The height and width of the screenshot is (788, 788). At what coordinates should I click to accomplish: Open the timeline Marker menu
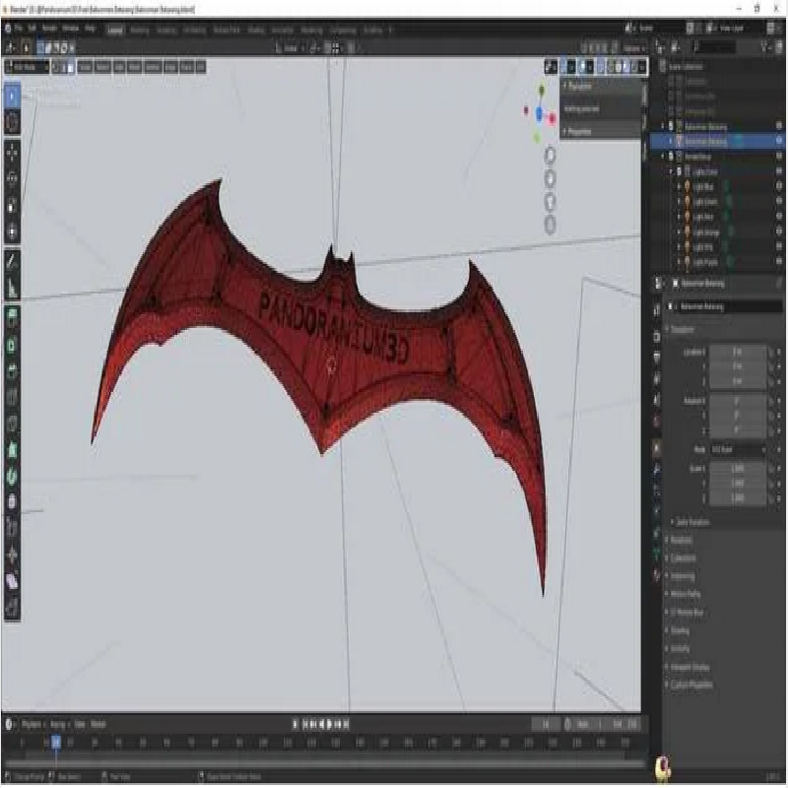(98, 724)
